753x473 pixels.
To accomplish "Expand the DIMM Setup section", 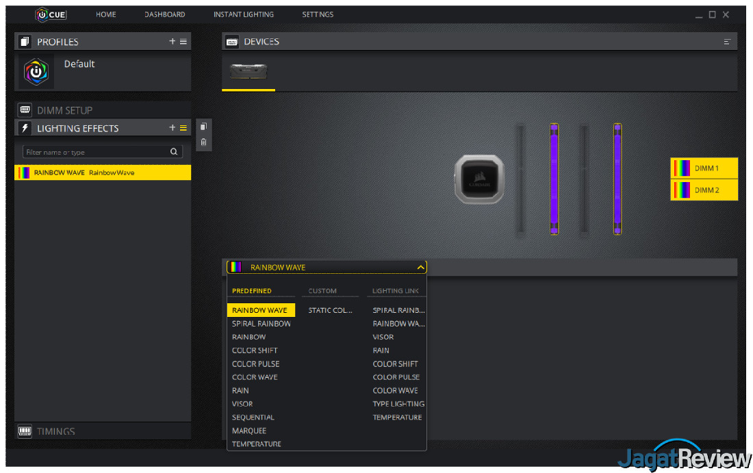I will 64,110.
